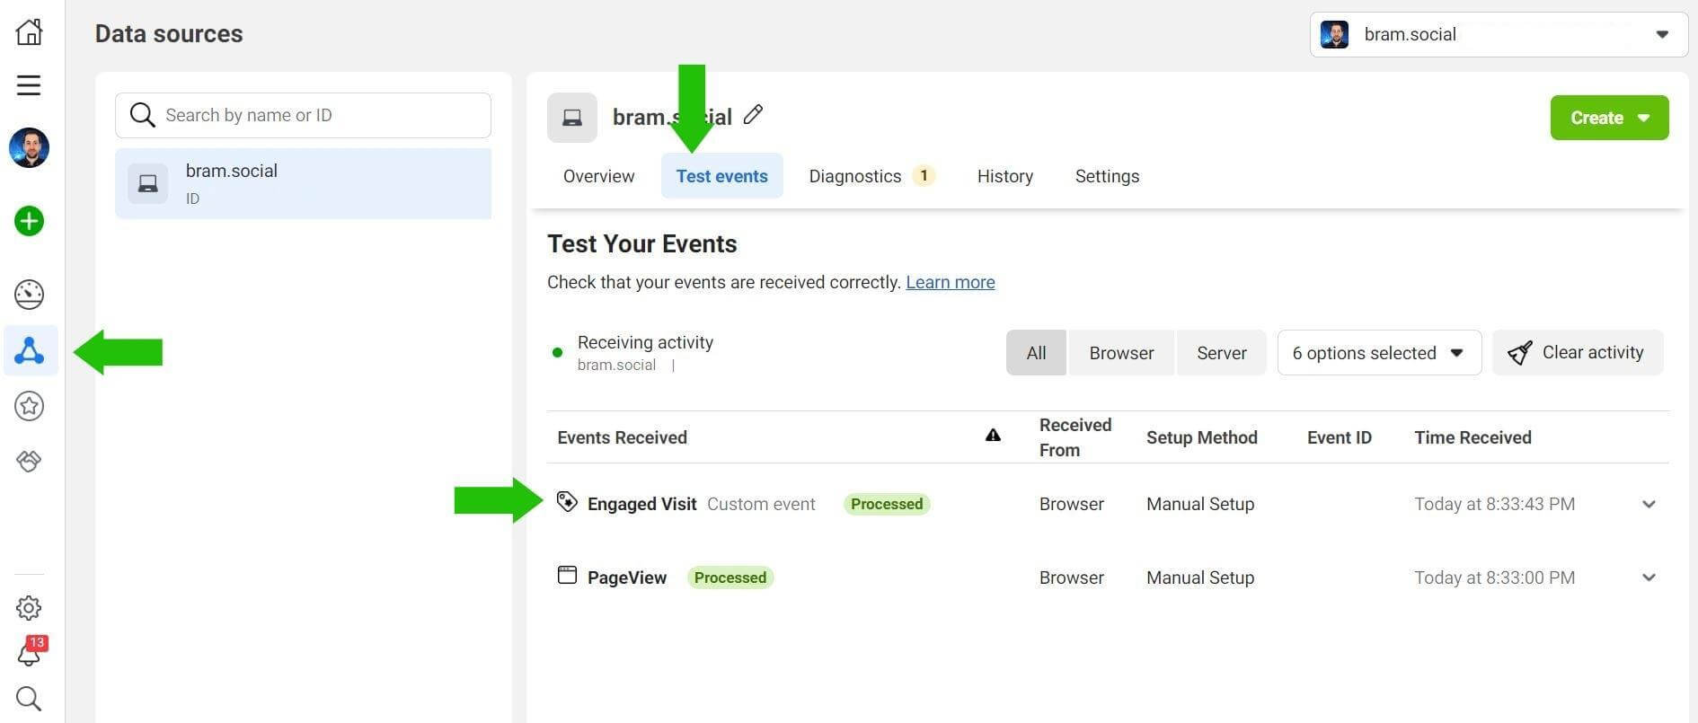
Task: Open the handshake partner integrations icon
Action: pyautogui.click(x=29, y=461)
